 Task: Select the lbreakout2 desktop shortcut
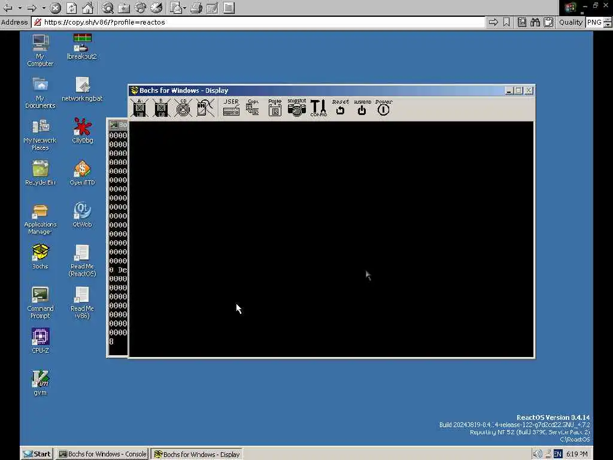pyautogui.click(x=82, y=47)
